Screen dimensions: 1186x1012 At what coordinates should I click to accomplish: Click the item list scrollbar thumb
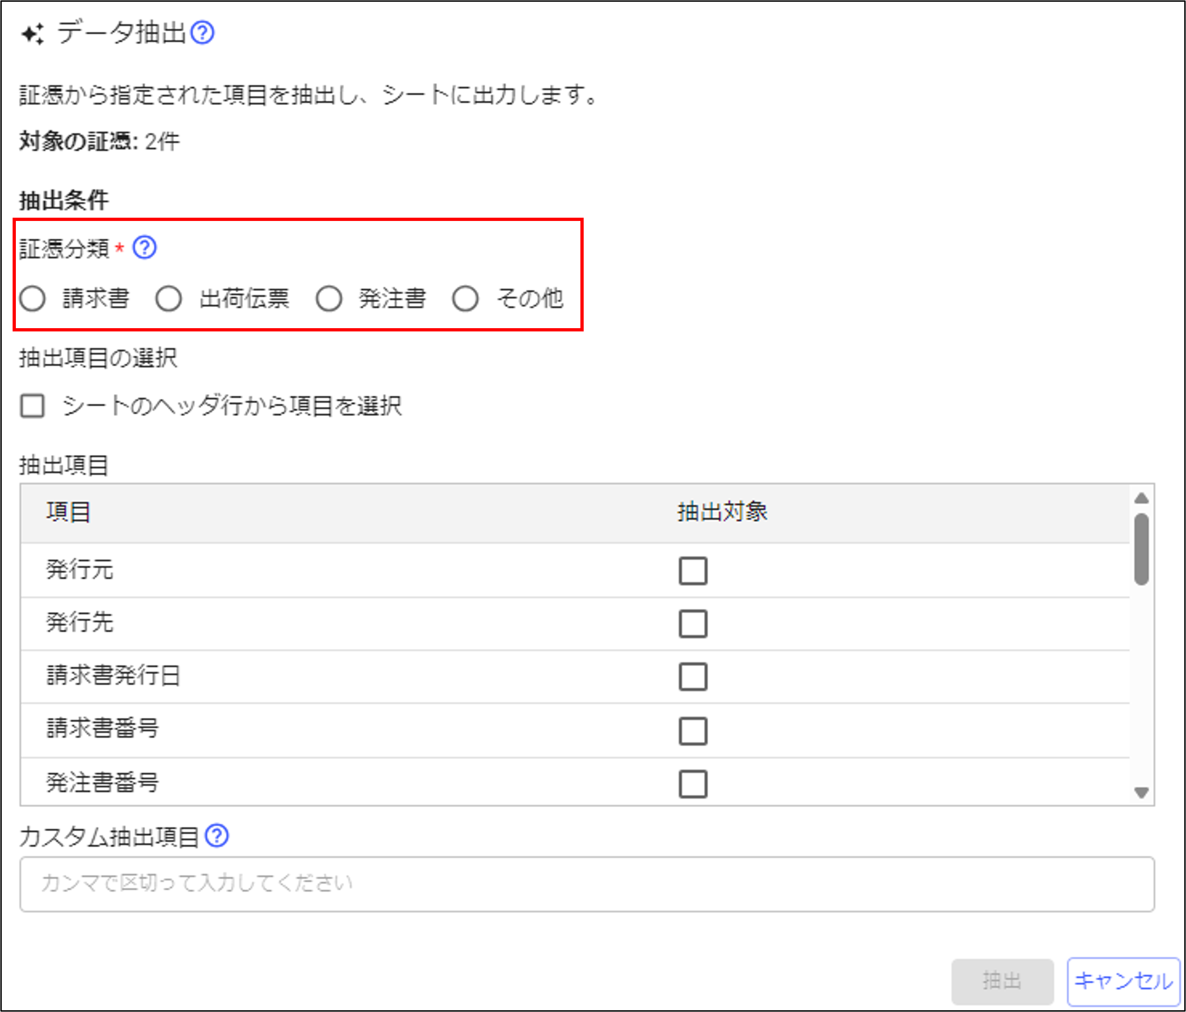point(1141,549)
